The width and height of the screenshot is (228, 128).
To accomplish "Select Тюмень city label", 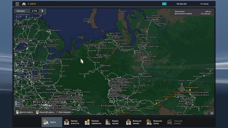I will [133, 99].
